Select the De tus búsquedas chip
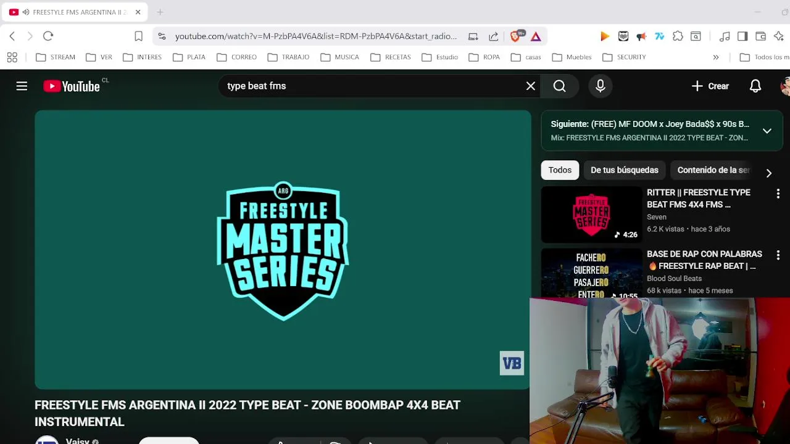The width and height of the screenshot is (790, 444). [x=625, y=170]
